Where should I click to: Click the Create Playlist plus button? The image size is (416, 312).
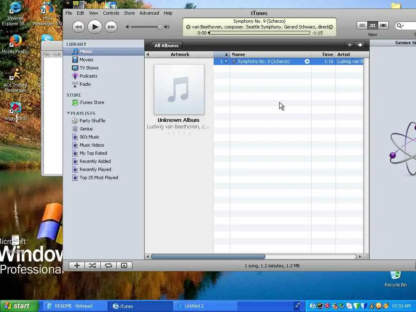click(77, 266)
